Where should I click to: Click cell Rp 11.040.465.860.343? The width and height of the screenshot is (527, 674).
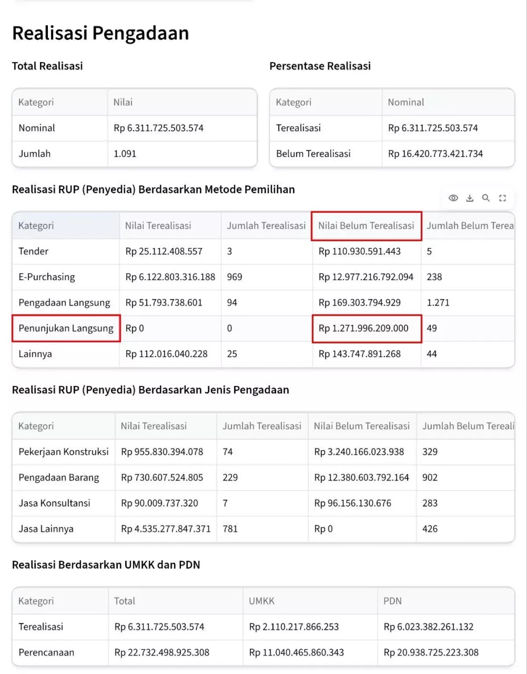(310, 652)
